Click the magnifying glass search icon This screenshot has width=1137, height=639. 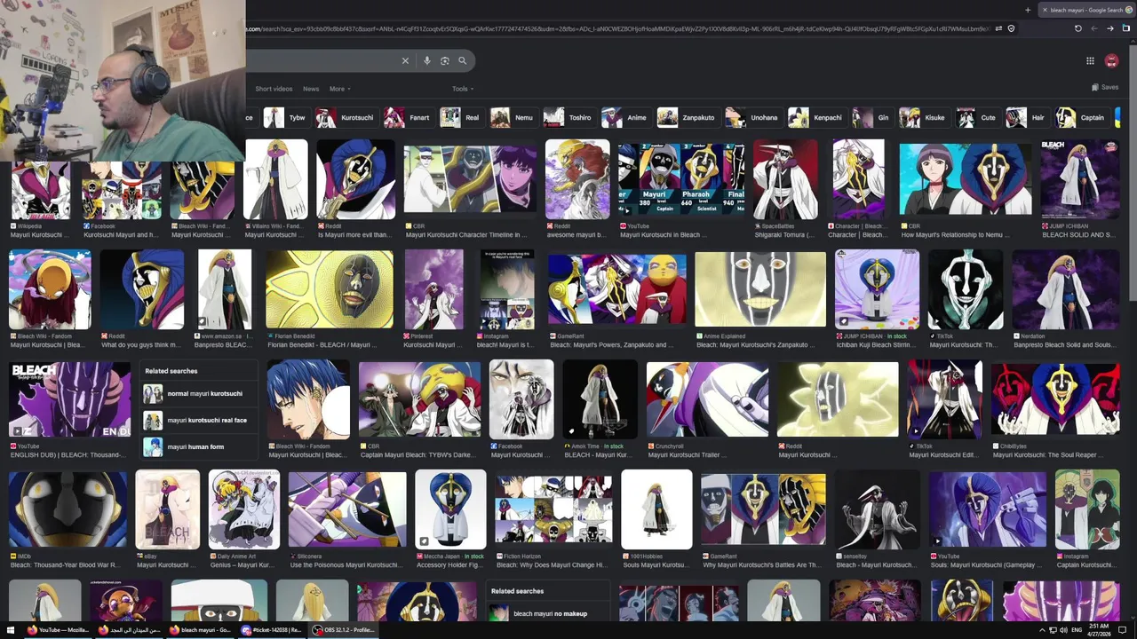tap(462, 60)
